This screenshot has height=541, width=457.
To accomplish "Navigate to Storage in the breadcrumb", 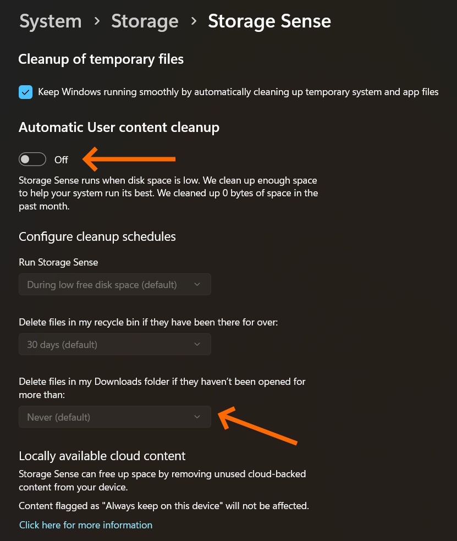I will [145, 21].
